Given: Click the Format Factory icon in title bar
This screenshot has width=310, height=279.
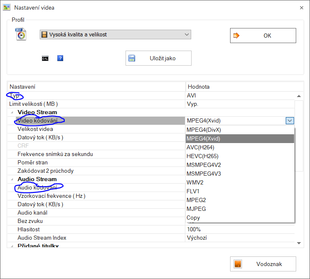Looking at the screenshot, I should coord(7,8).
